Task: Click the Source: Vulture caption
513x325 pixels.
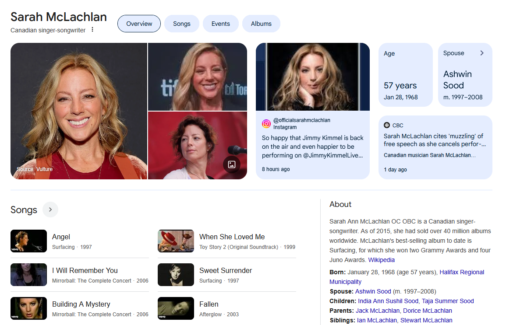Action: [35, 169]
